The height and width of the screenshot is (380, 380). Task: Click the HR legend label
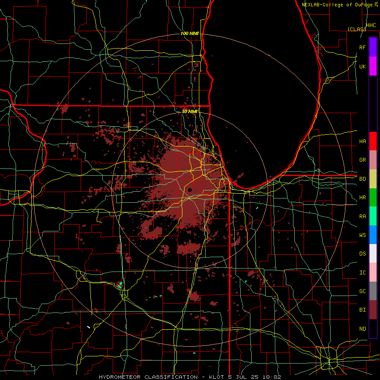pos(362,198)
